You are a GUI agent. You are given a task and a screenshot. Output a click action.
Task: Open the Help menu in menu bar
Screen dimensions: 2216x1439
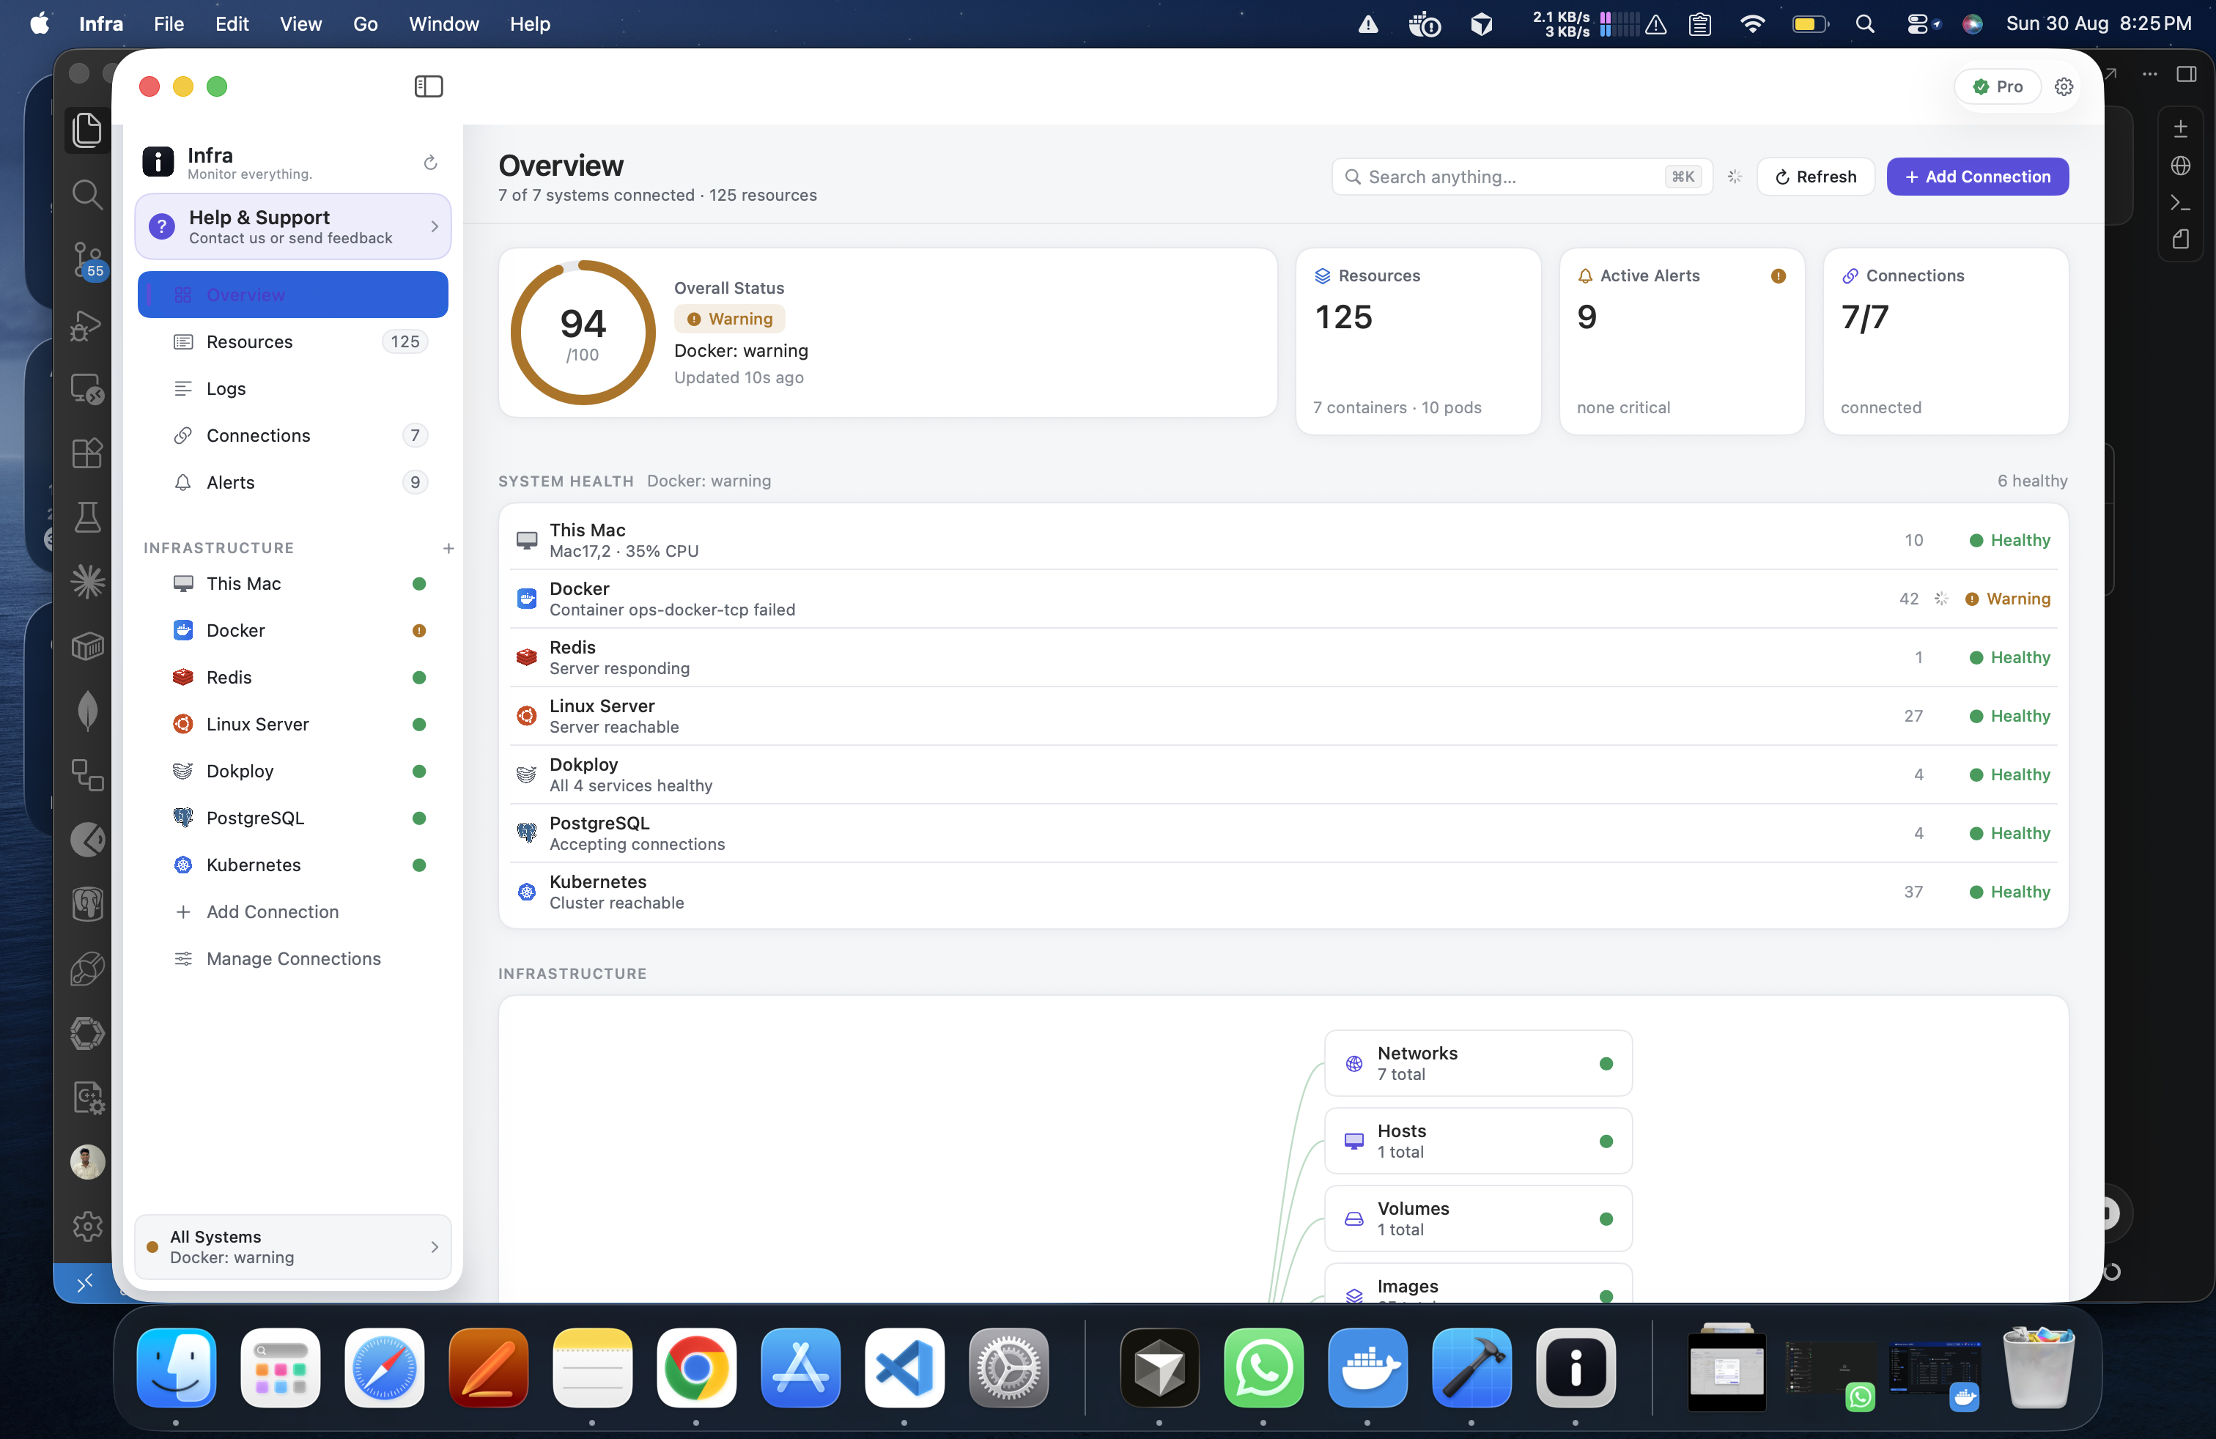pyautogui.click(x=529, y=23)
